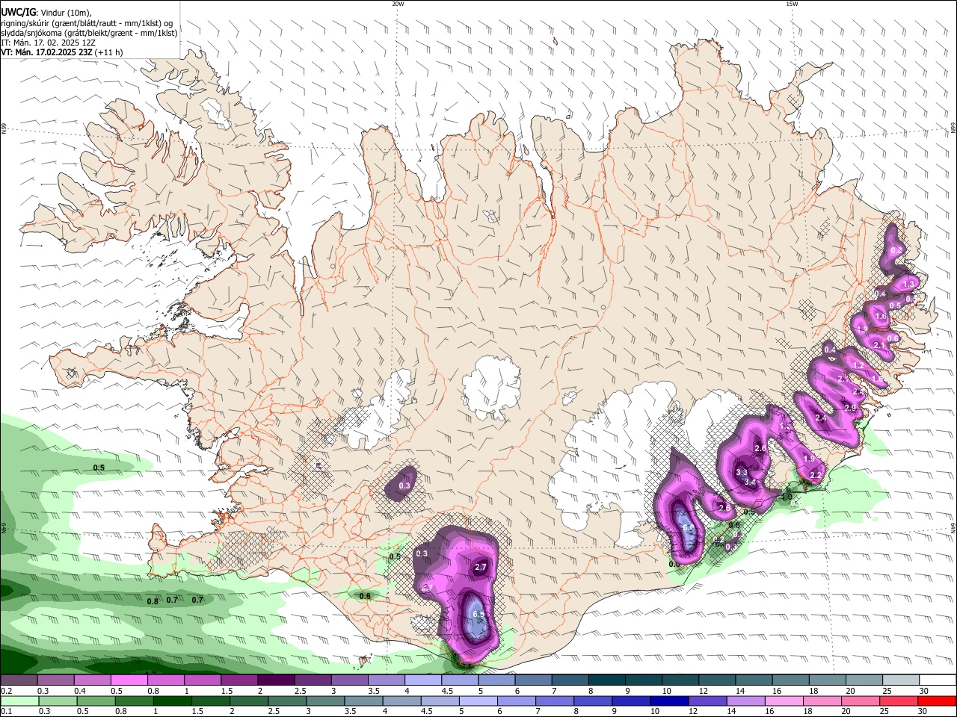Click the first dull purple swatch labeled 0.2

pyautogui.click(x=19, y=680)
